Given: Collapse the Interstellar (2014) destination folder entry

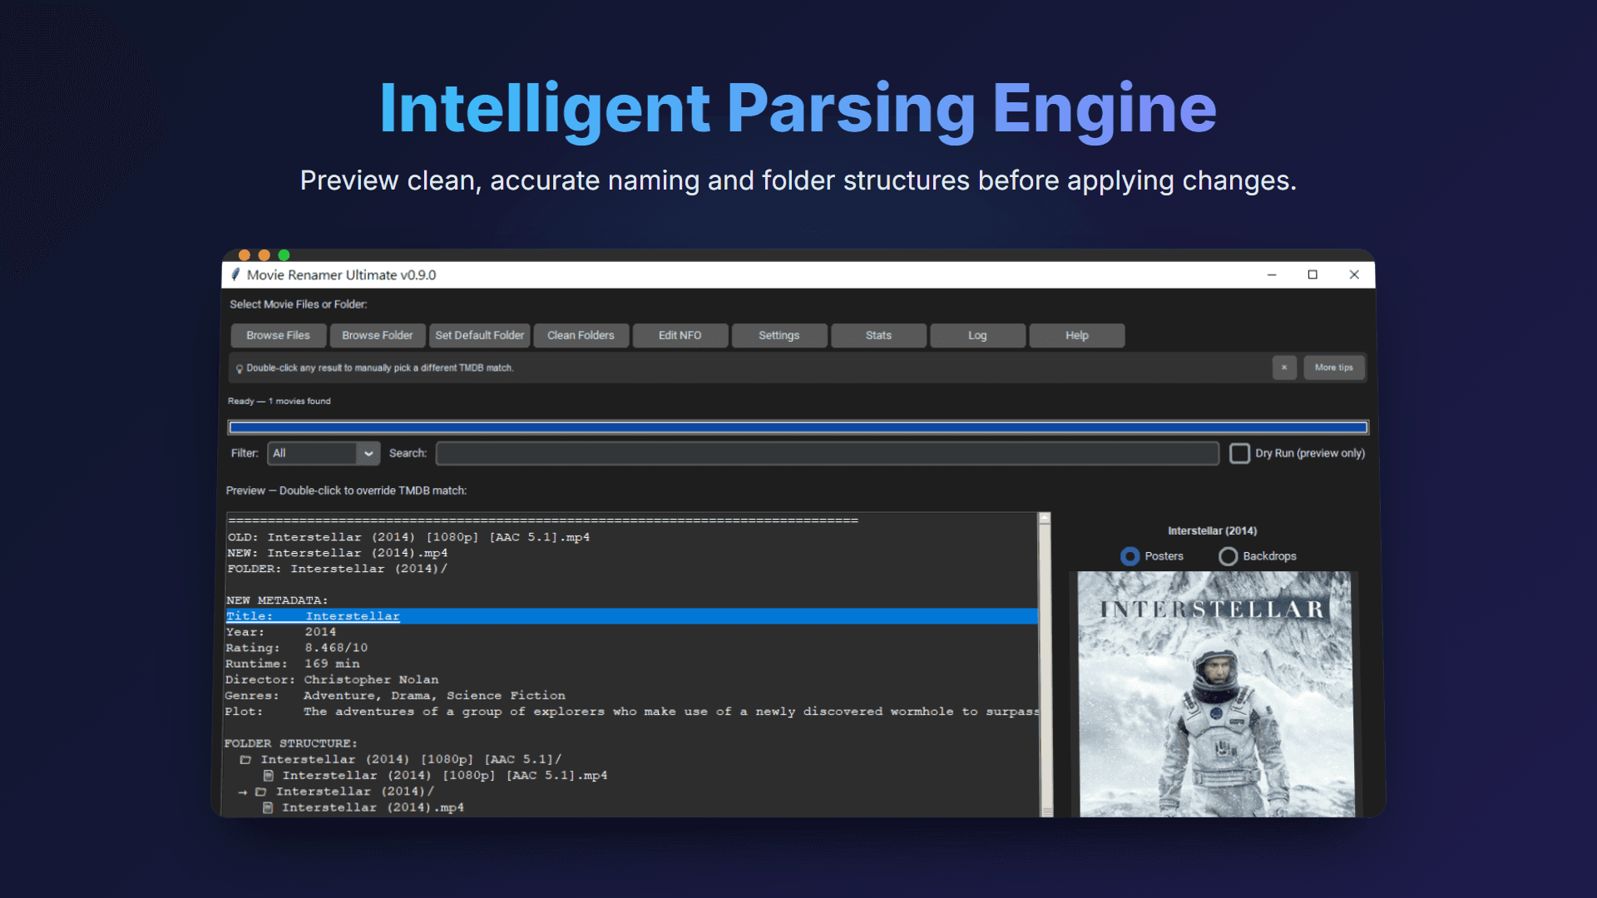Looking at the screenshot, I should point(262,791).
